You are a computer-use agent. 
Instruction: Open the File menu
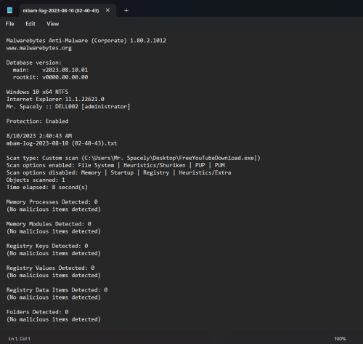[10, 24]
